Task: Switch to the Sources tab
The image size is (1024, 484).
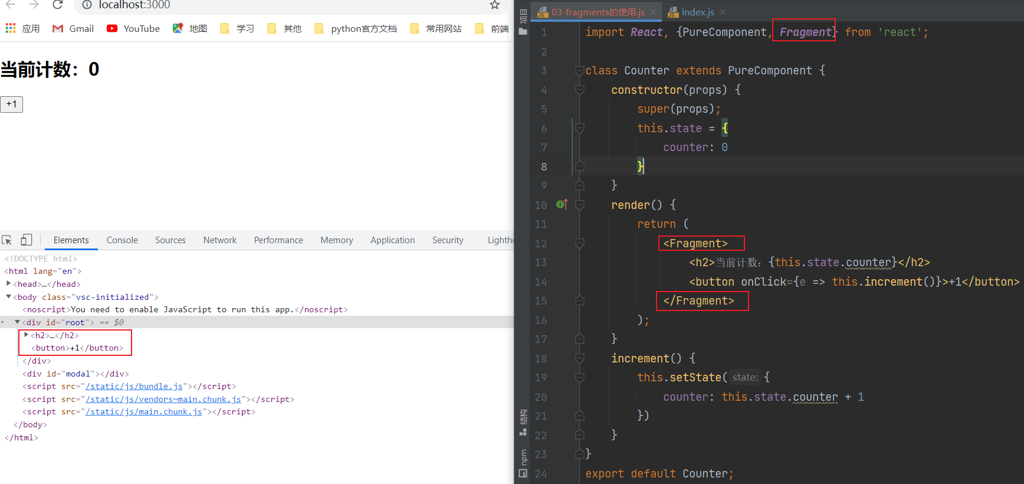Action: click(x=170, y=240)
